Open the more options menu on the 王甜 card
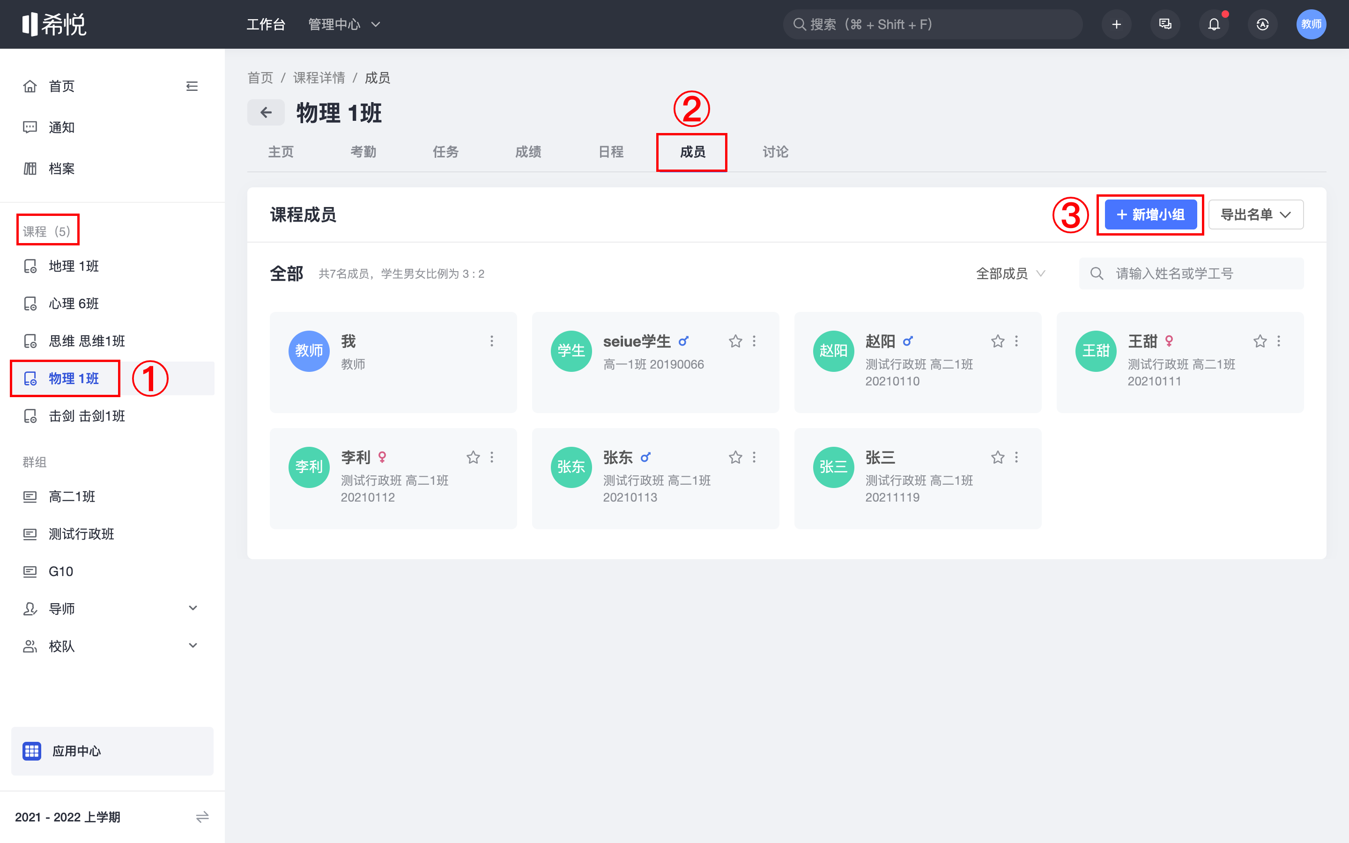 pyautogui.click(x=1279, y=341)
